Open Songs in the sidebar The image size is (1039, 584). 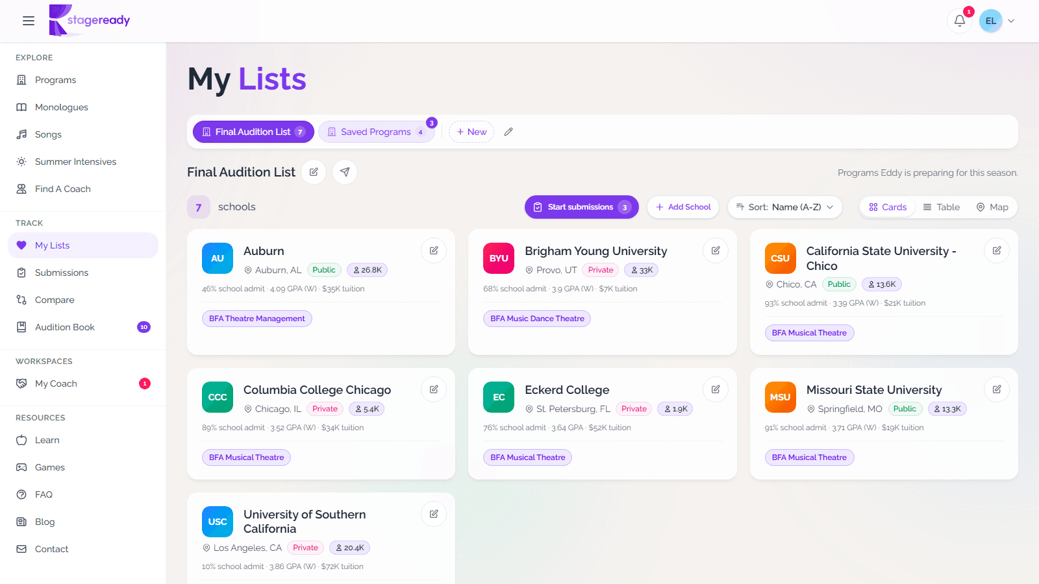83,134
